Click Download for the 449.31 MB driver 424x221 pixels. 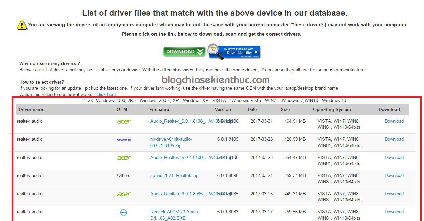pyautogui.click(x=394, y=194)
